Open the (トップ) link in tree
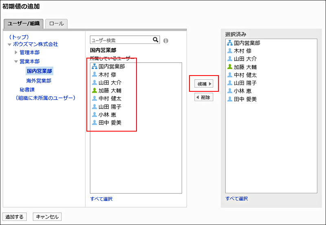The height and width of the screenshot is (225, 326). [x=19, y=37]
